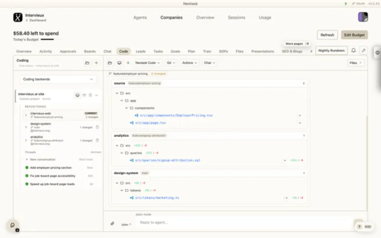Click monitor icon left of Neotask Code
Viewport: 381px width, 238px height.
pos(120,63)
